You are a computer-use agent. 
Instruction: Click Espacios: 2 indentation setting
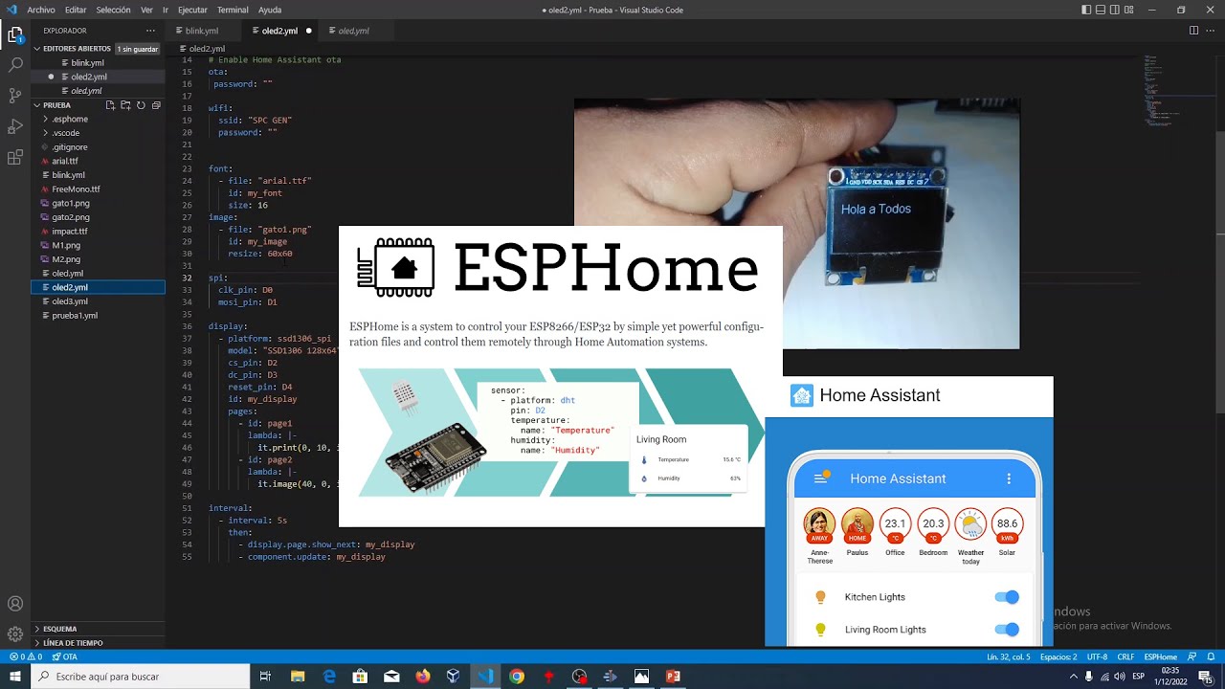[x=1058, y=657]
